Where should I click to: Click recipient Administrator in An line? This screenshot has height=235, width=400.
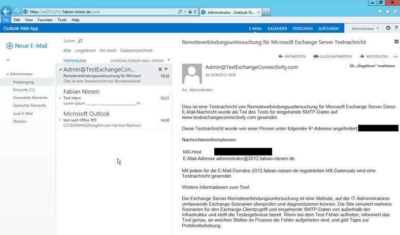(x=201, y=90)
